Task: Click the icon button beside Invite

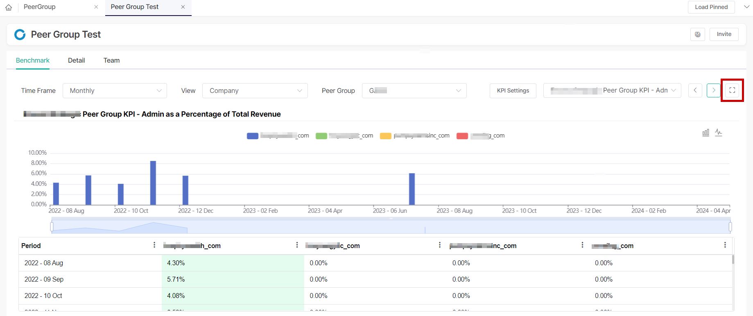Action: pos(697,34)
